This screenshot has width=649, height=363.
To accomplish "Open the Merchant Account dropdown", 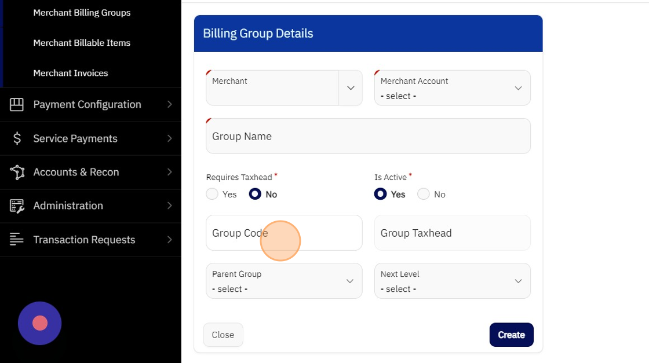I will (x=453, y=88).
